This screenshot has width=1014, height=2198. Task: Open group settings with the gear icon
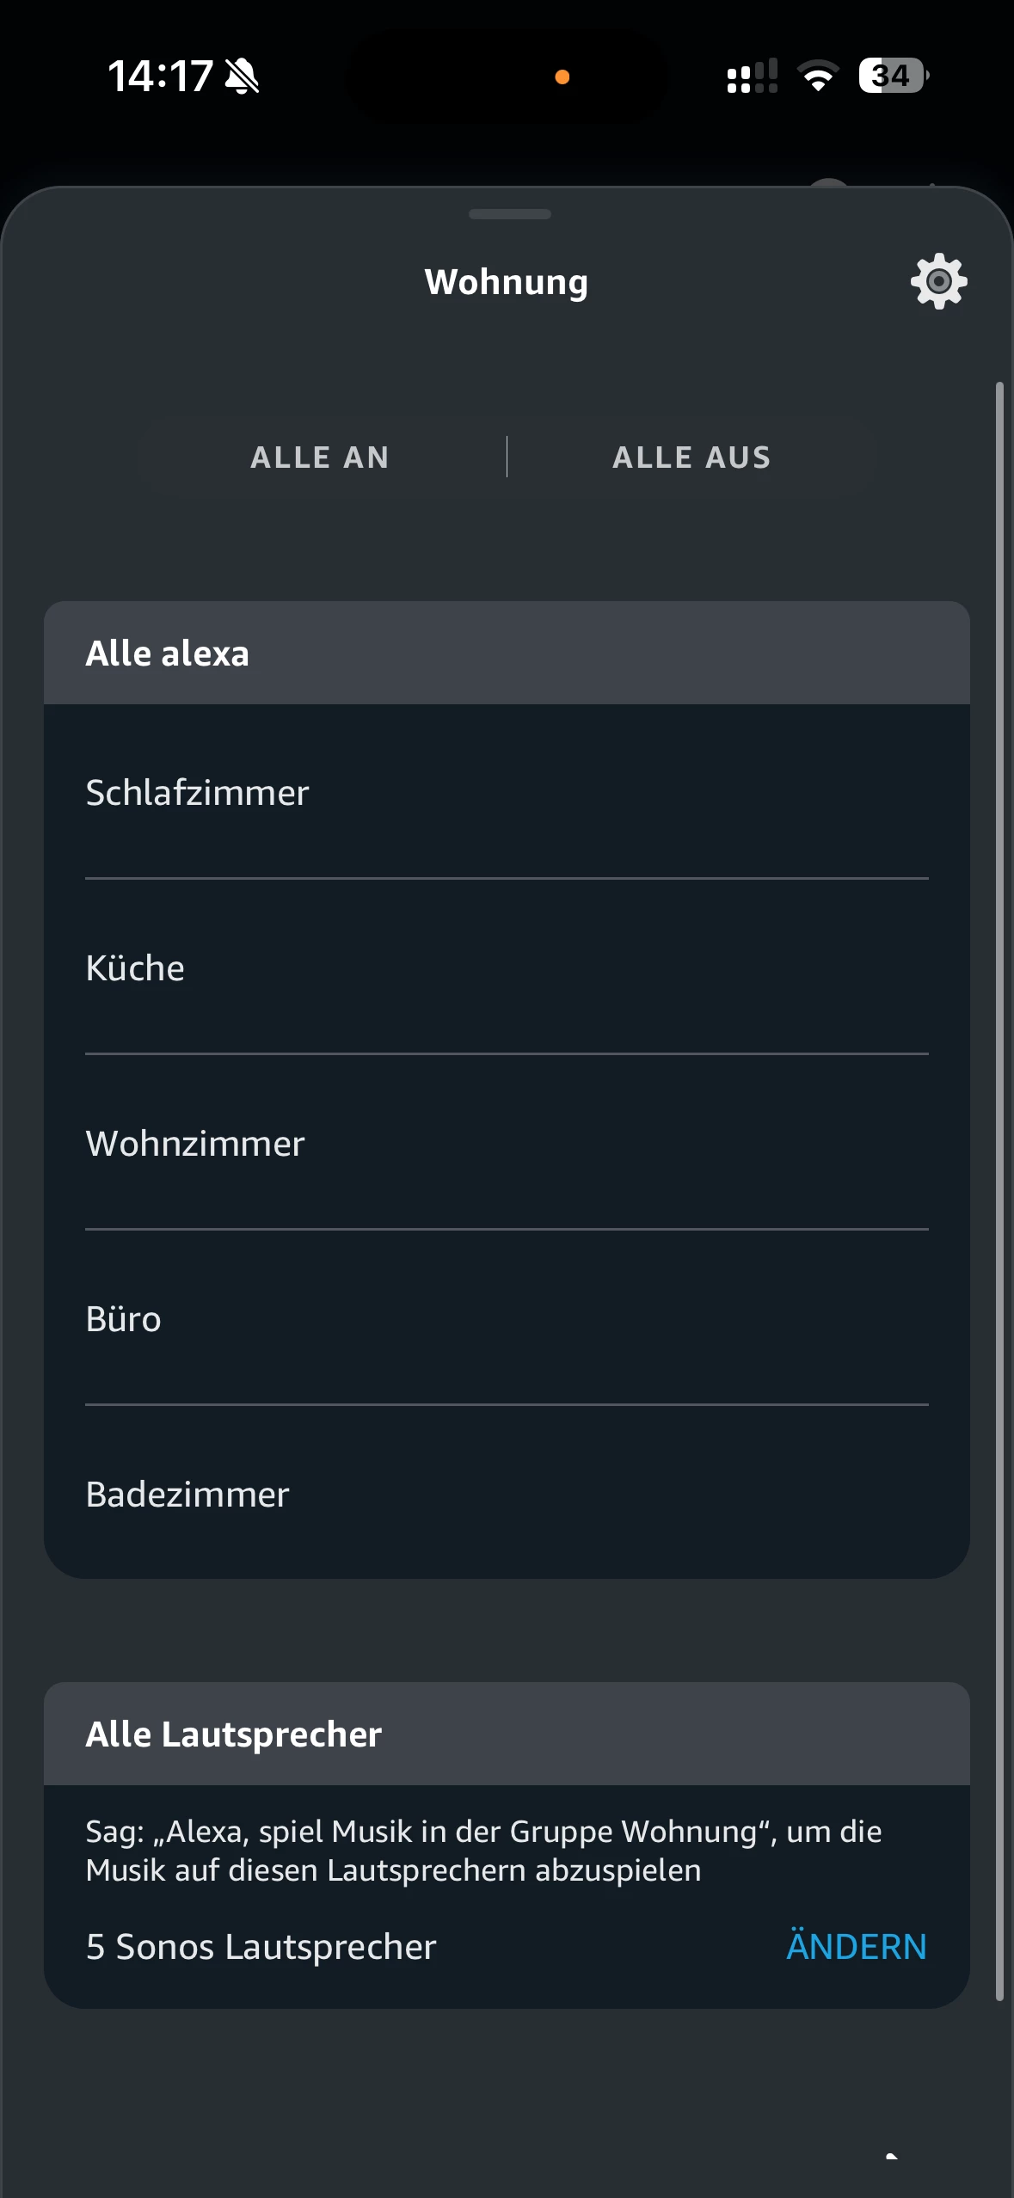(x=938, y=281)
